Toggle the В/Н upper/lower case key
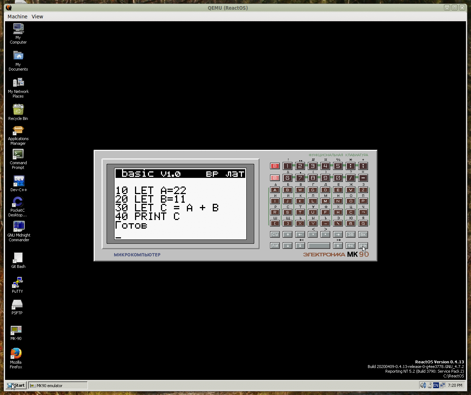 point(363,246)
